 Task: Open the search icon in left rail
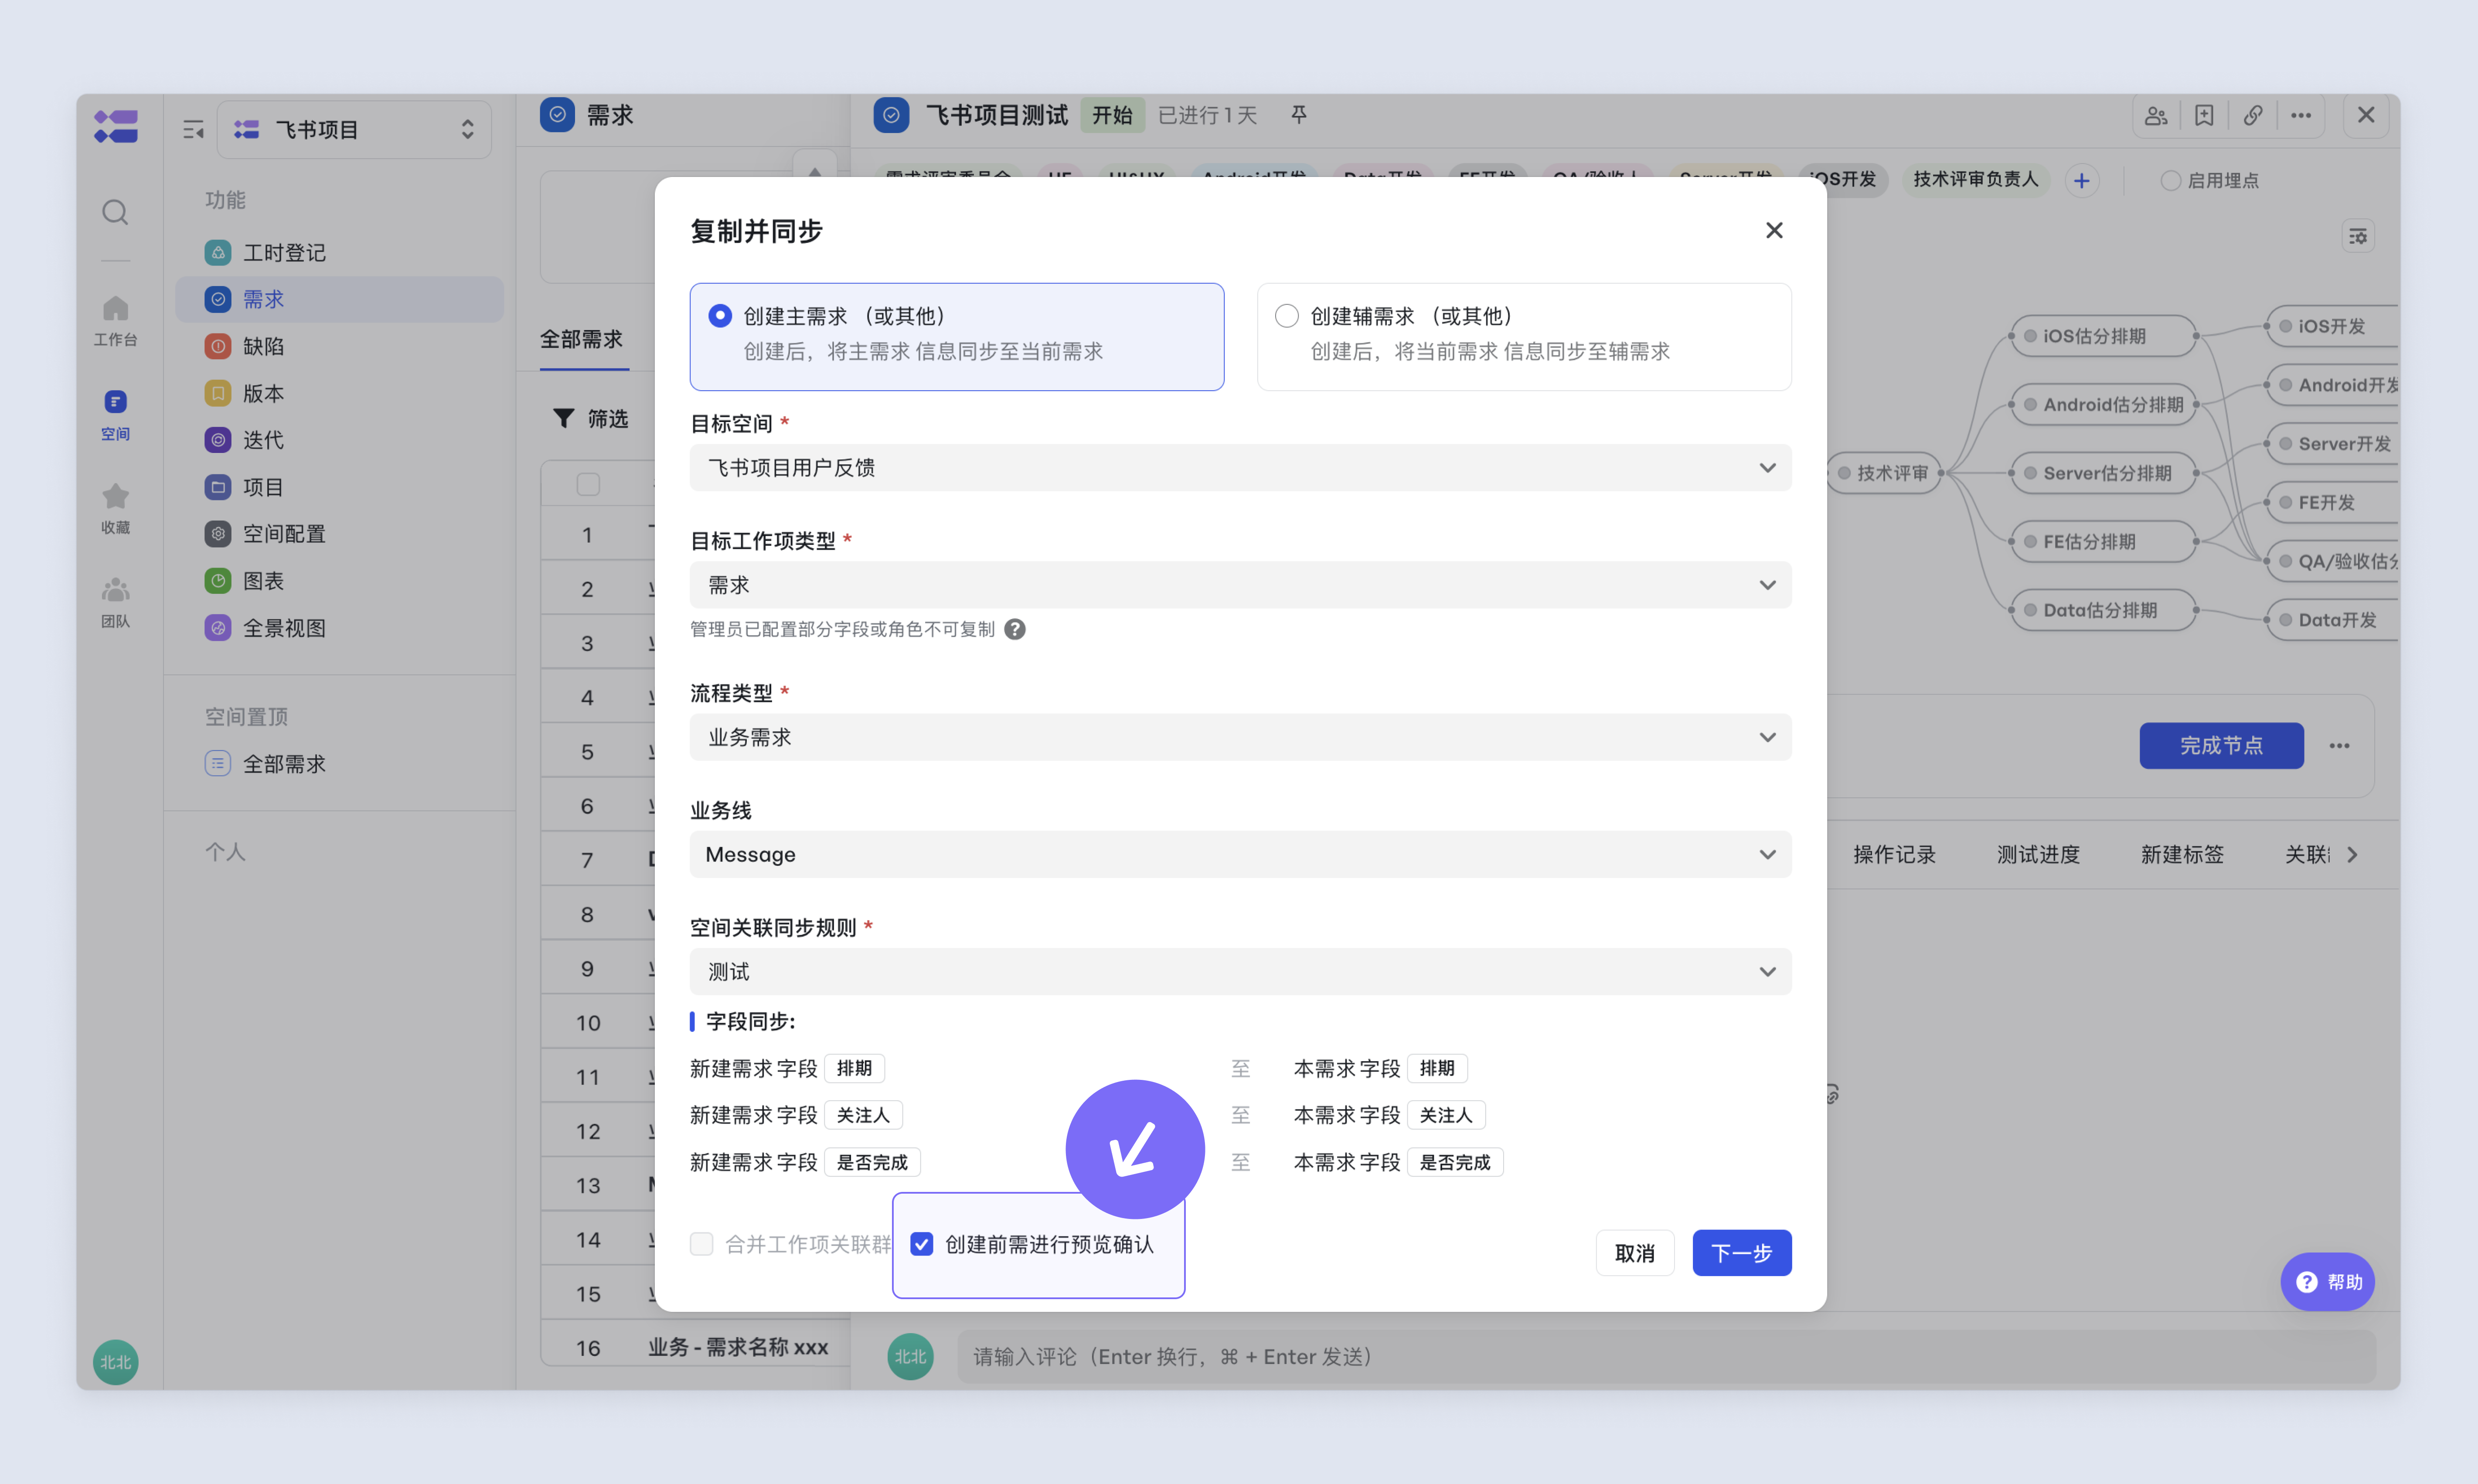point(115,212)
